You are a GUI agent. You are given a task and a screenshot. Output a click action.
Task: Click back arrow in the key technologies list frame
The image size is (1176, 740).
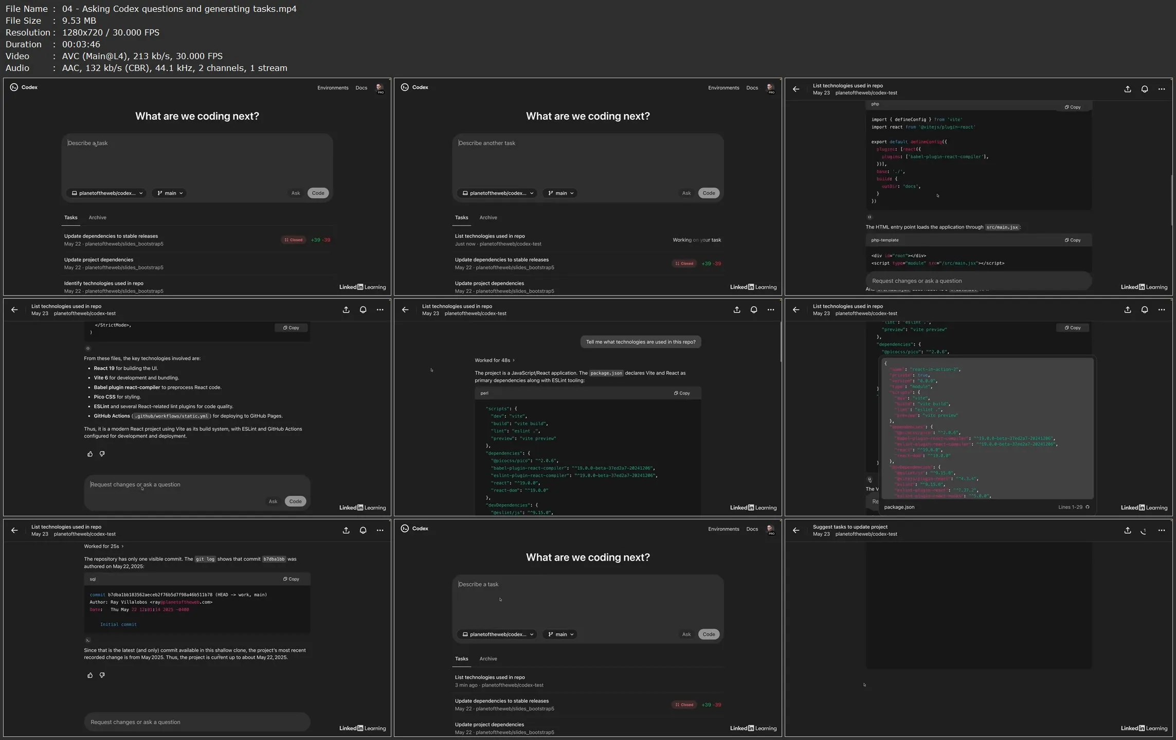pyautogui.click(x=14, y=310)
